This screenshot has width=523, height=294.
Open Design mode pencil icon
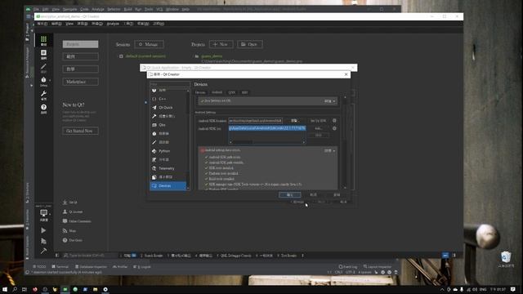tap(43, 68)
